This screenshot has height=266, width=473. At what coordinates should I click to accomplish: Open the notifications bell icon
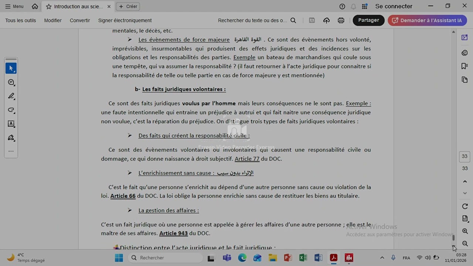coord(353,6)
